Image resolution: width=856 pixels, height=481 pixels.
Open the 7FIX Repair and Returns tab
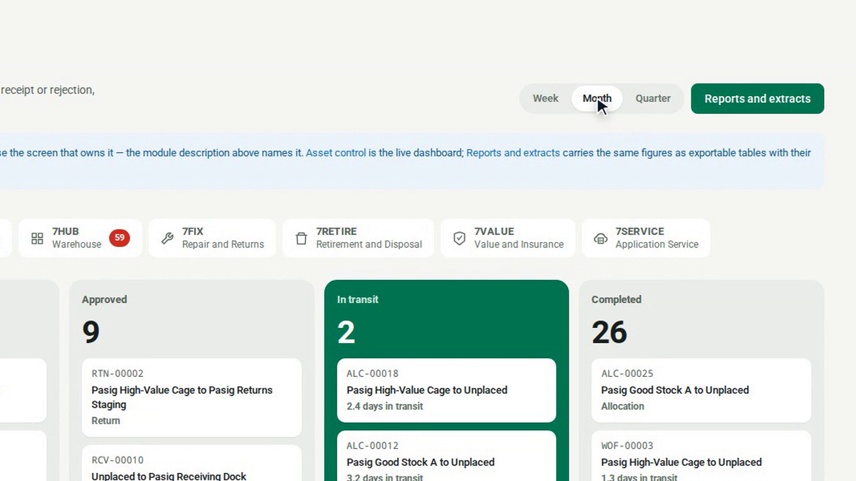pyautogui.click(x=212, y=238)
